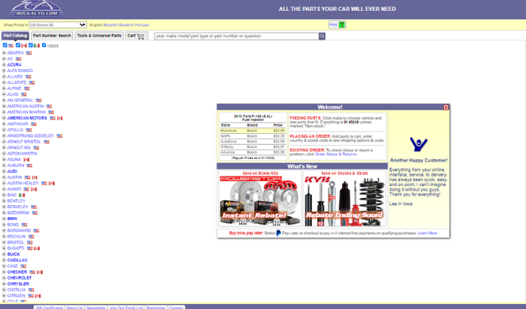Click the US flag beside ABARTH
The image size is (526, 309).
[29, 53]
